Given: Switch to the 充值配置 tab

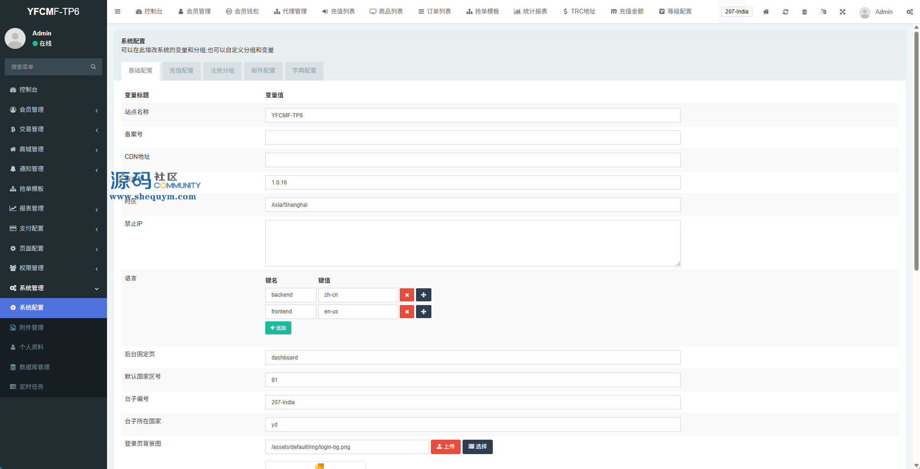Looking at the screenshot, I should click(x=181, y=71).
